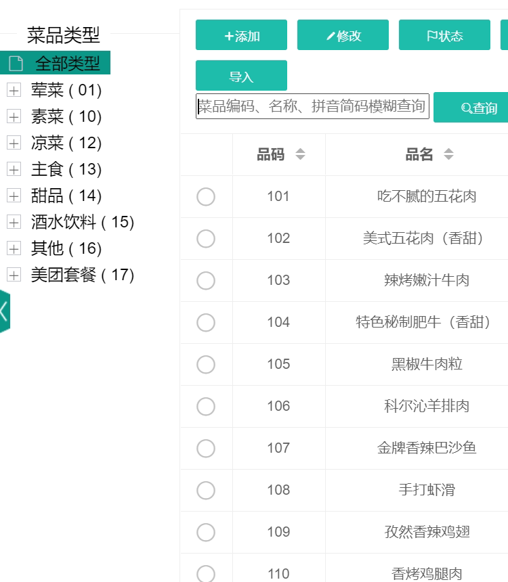Sort by 品码 column arrows

300,155
